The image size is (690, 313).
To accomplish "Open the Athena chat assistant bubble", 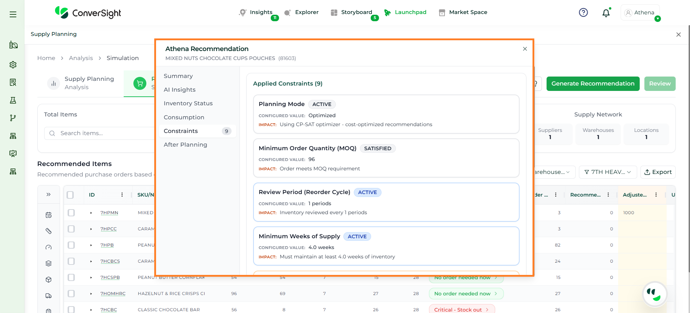I will coord(654,294).
